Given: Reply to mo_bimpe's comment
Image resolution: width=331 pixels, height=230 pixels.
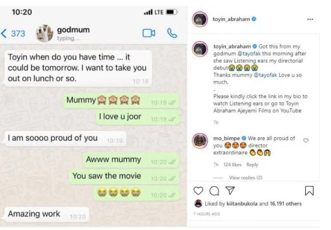Looking at the screenshot, I should [252, 165].
